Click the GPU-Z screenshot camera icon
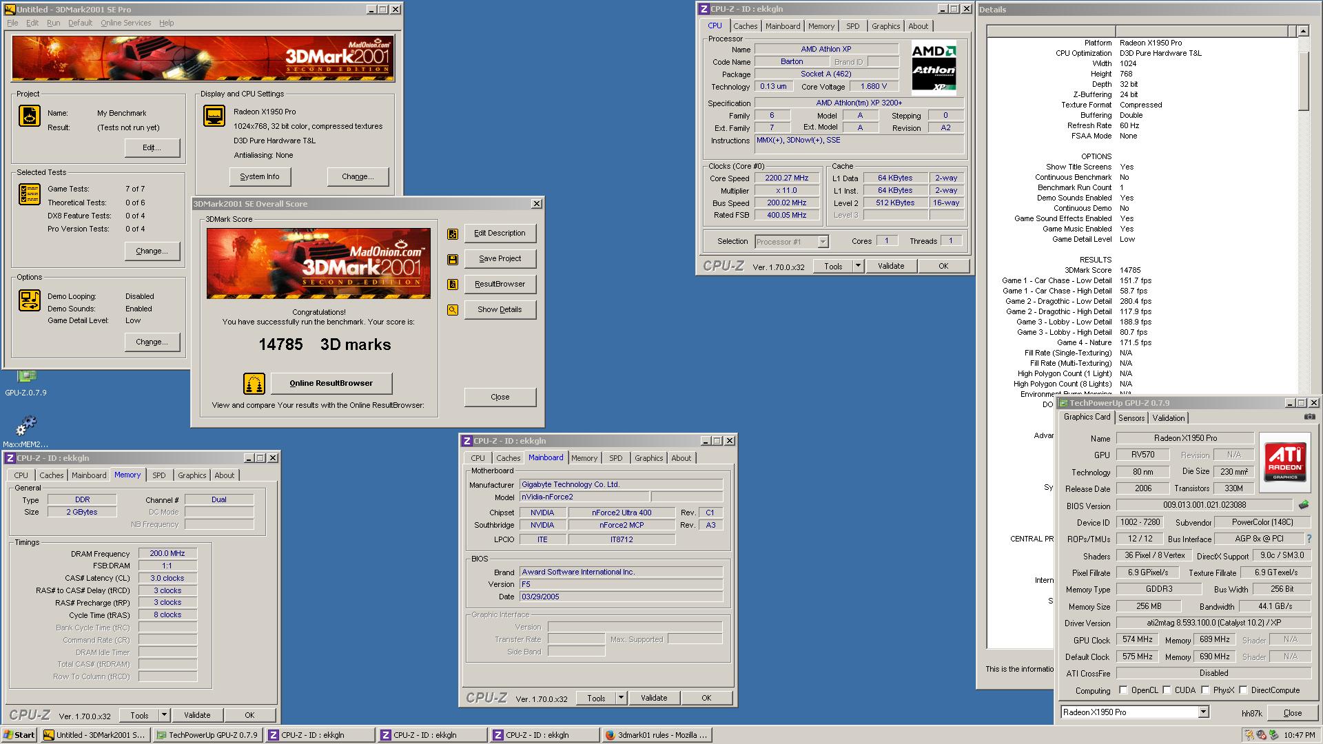Image resolution: width=1323 pixels, height=744 pixels. (1309, 417)
